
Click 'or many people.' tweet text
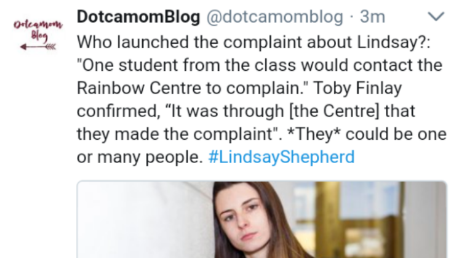point(140,157)
